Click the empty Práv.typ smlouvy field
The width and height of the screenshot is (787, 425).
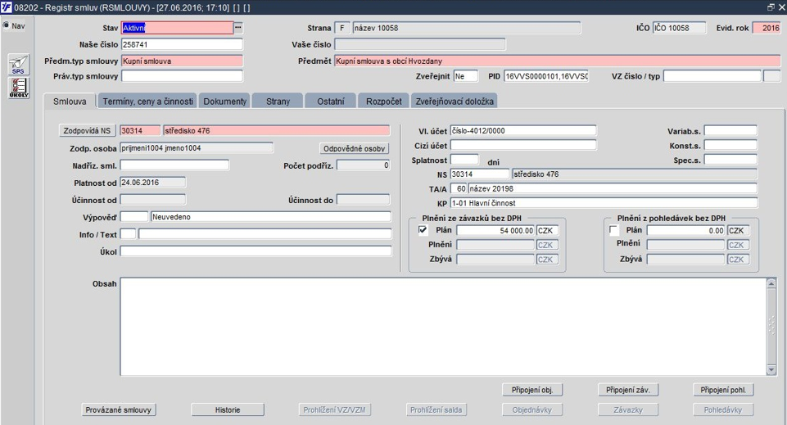[182, 76]
